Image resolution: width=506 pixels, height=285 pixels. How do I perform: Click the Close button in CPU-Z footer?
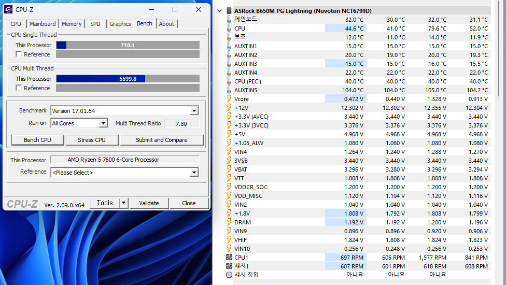tap(189, 203)
